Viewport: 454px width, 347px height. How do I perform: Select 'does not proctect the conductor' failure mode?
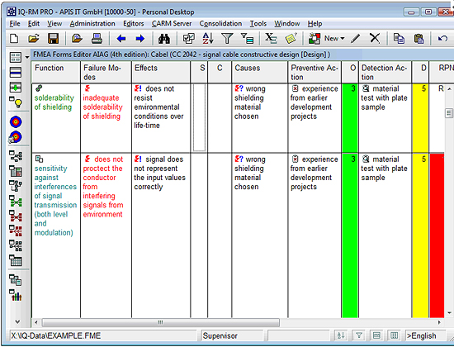(106, 235)
